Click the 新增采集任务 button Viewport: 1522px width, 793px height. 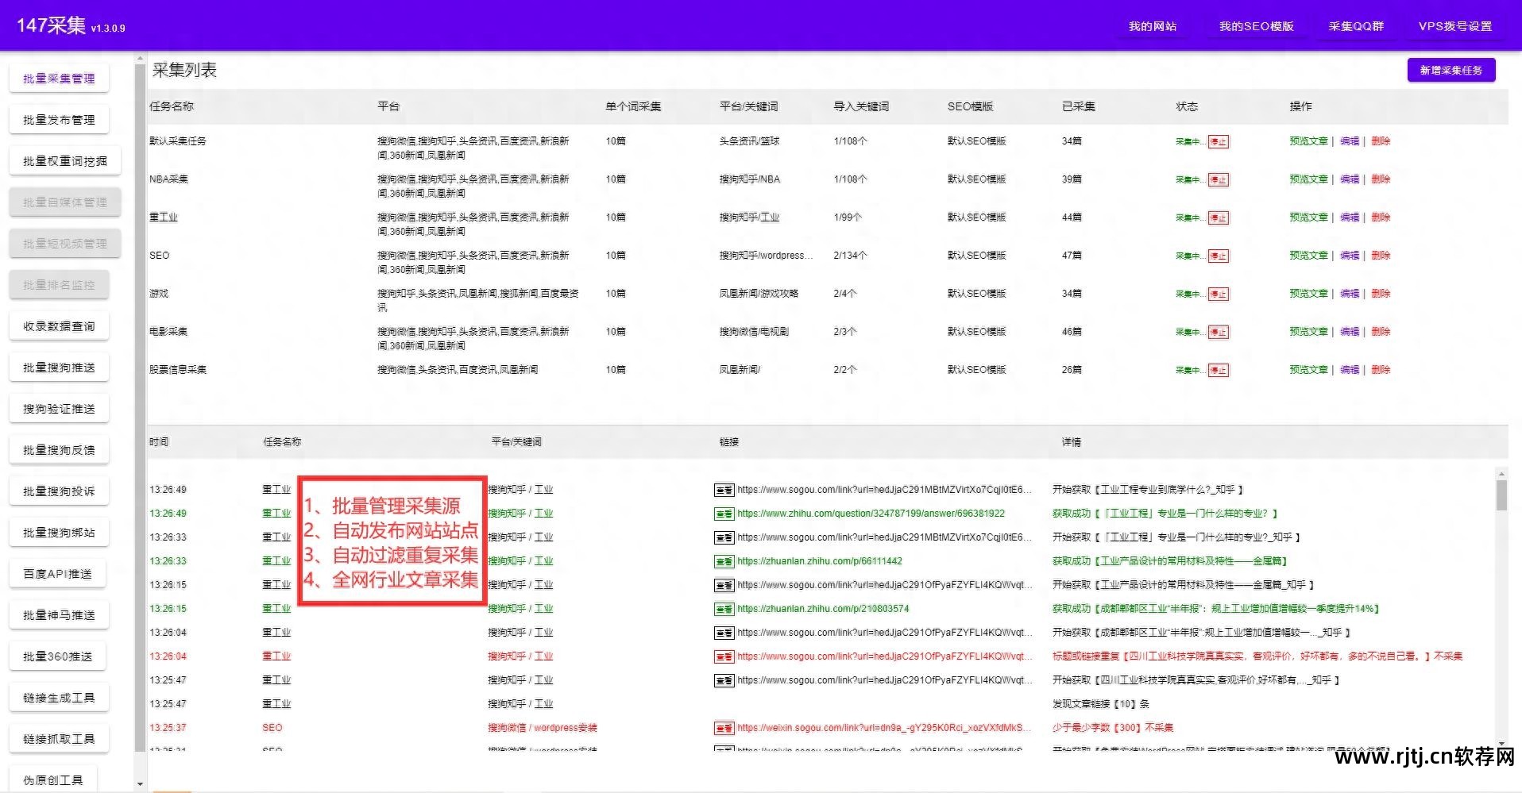click(1451, 70)
